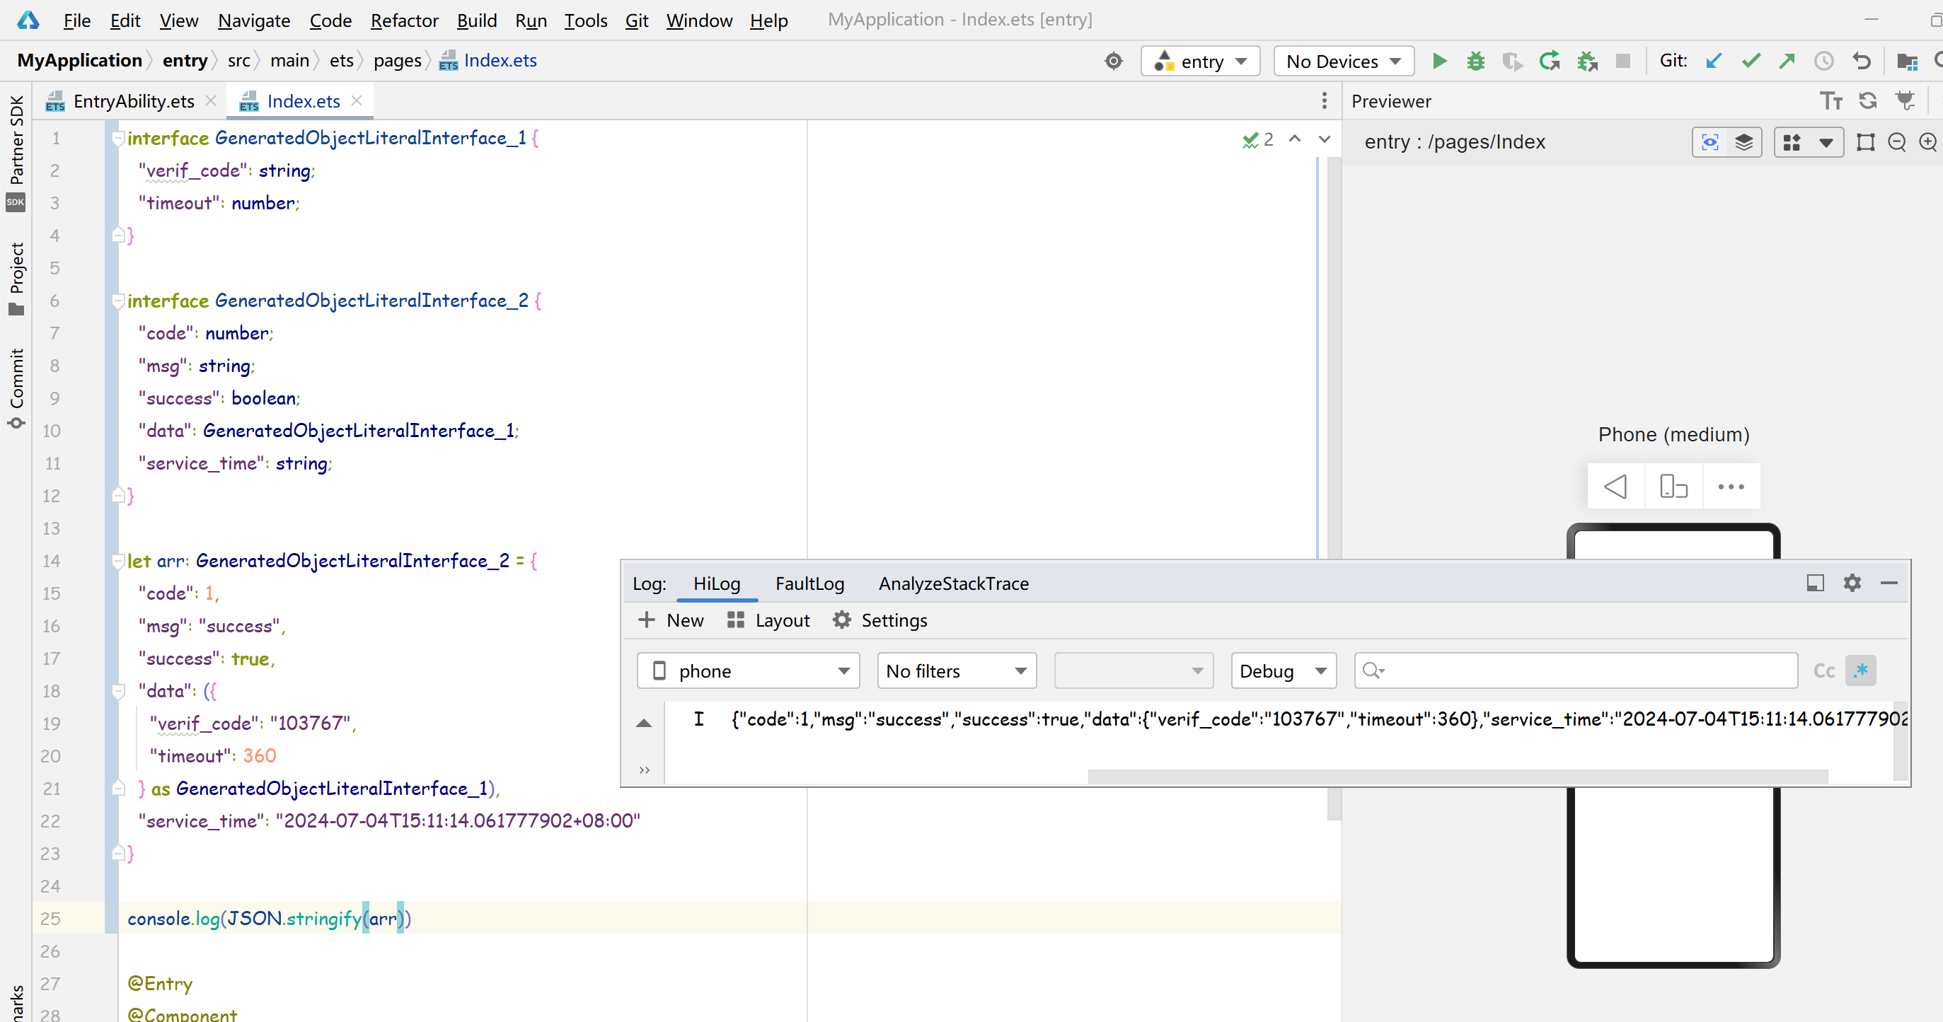
Task: Expand the log side double-chevron
Action: click(x=644, y=770)
